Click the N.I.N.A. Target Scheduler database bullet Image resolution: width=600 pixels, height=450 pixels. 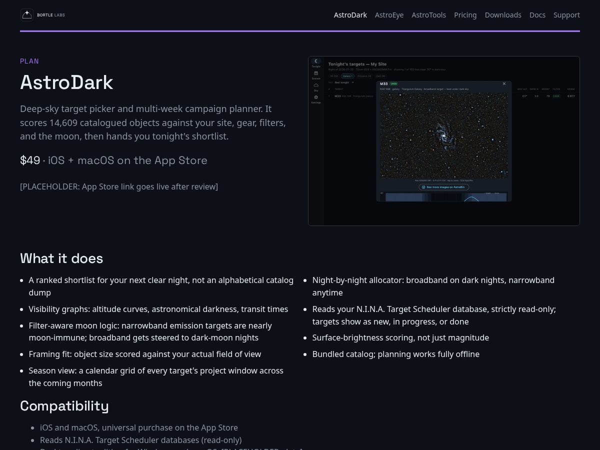(434, 315)
